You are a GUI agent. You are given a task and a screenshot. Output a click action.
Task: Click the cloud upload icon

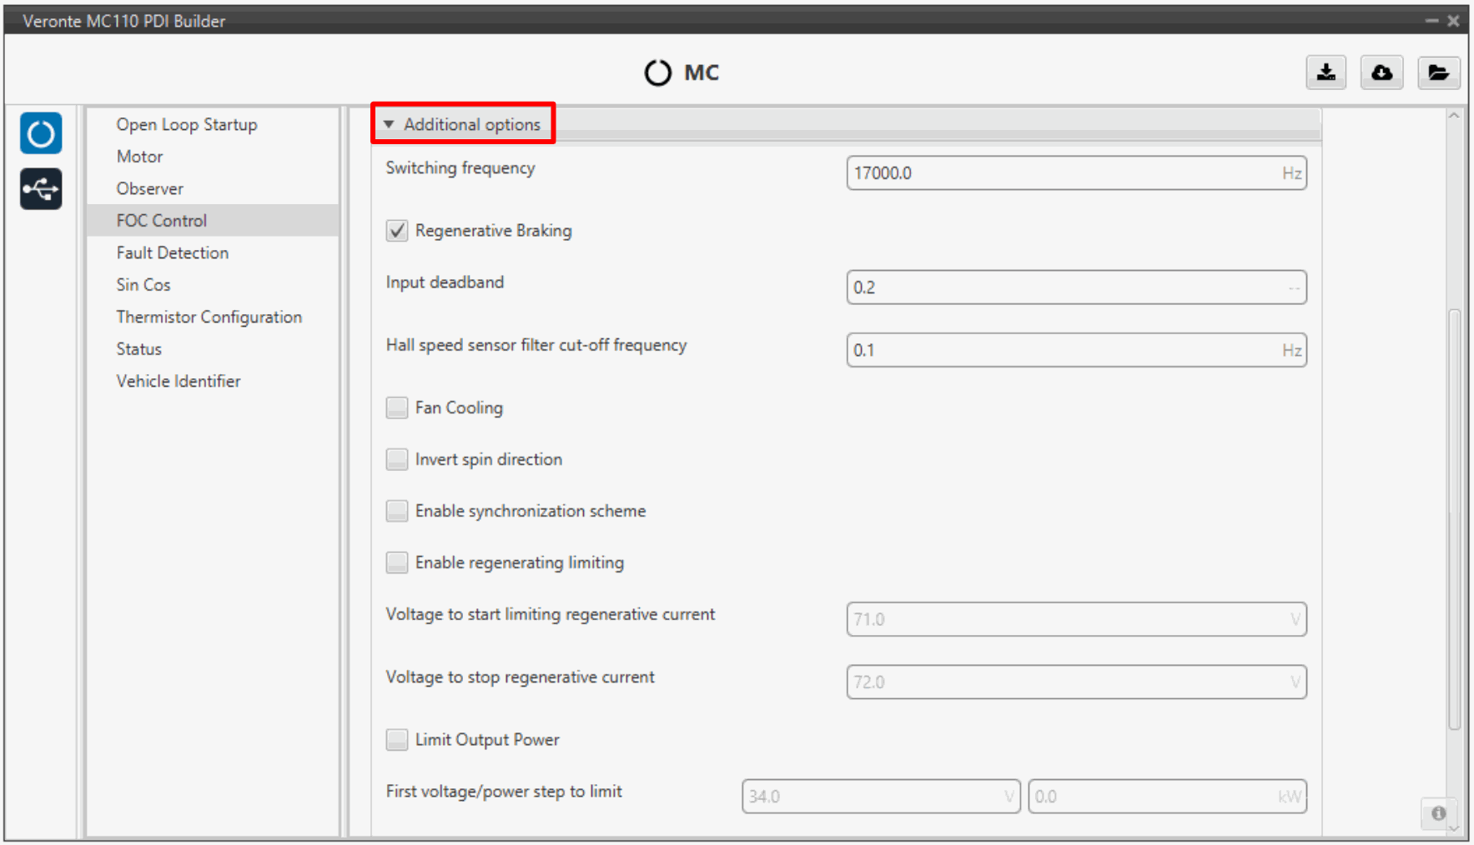(1381, 73)
